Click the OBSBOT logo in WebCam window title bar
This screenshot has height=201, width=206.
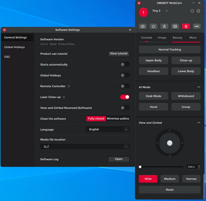coord(139,3)
